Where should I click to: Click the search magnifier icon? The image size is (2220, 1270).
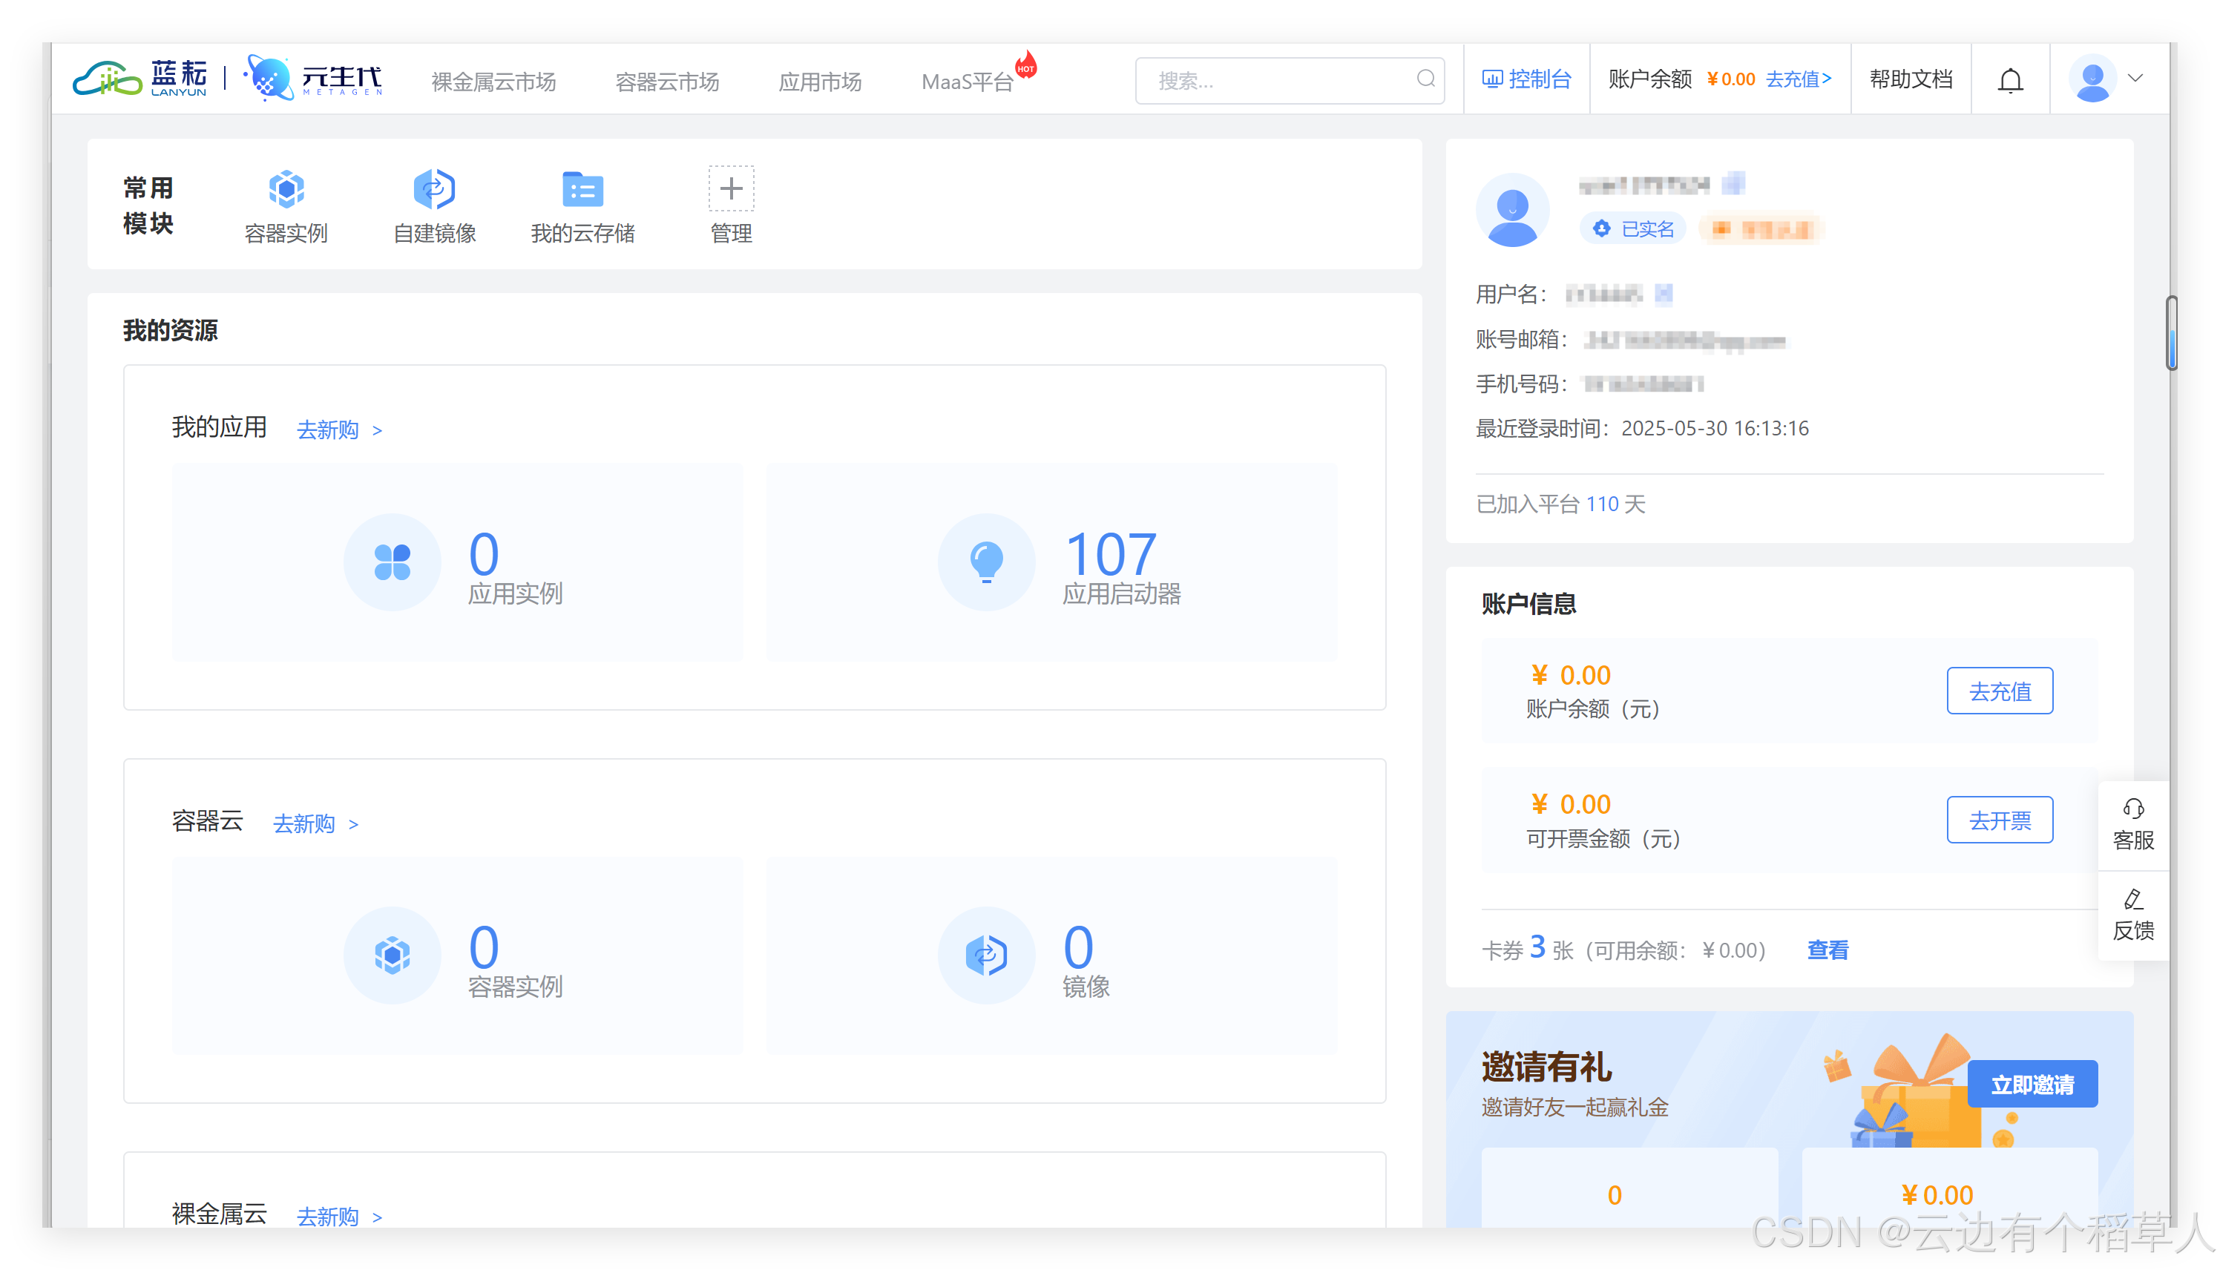coord(1425,79)
